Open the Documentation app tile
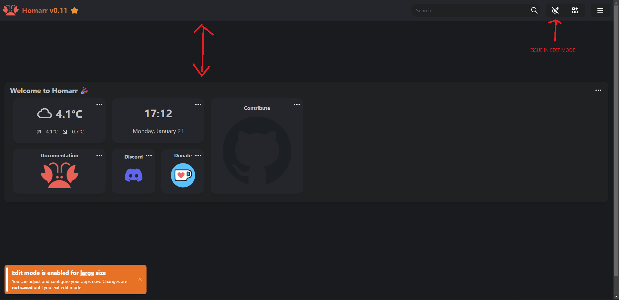619x300 pixels. [59, 175]
